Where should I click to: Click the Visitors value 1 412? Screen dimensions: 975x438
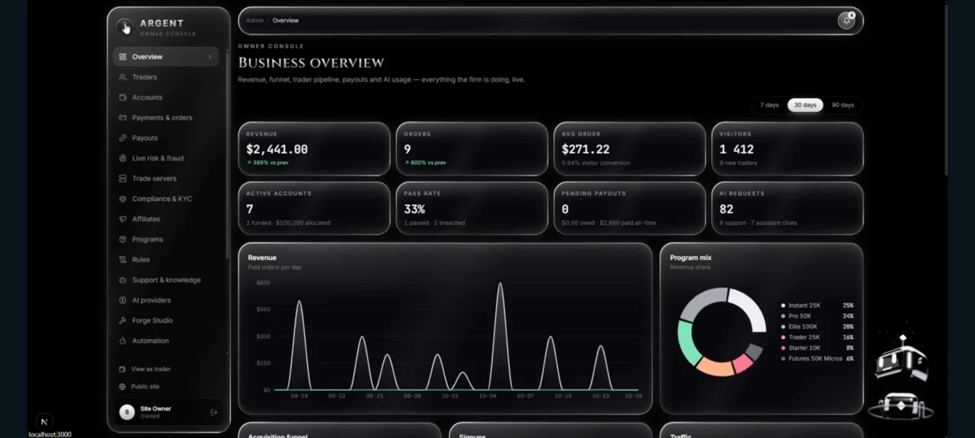point(737,150)
